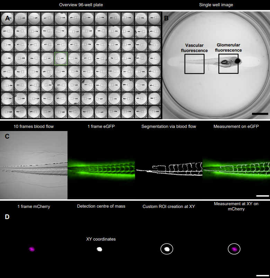
Task: Click the "Segmentation via blood flow" caption
Action: (x=169, y=127)
